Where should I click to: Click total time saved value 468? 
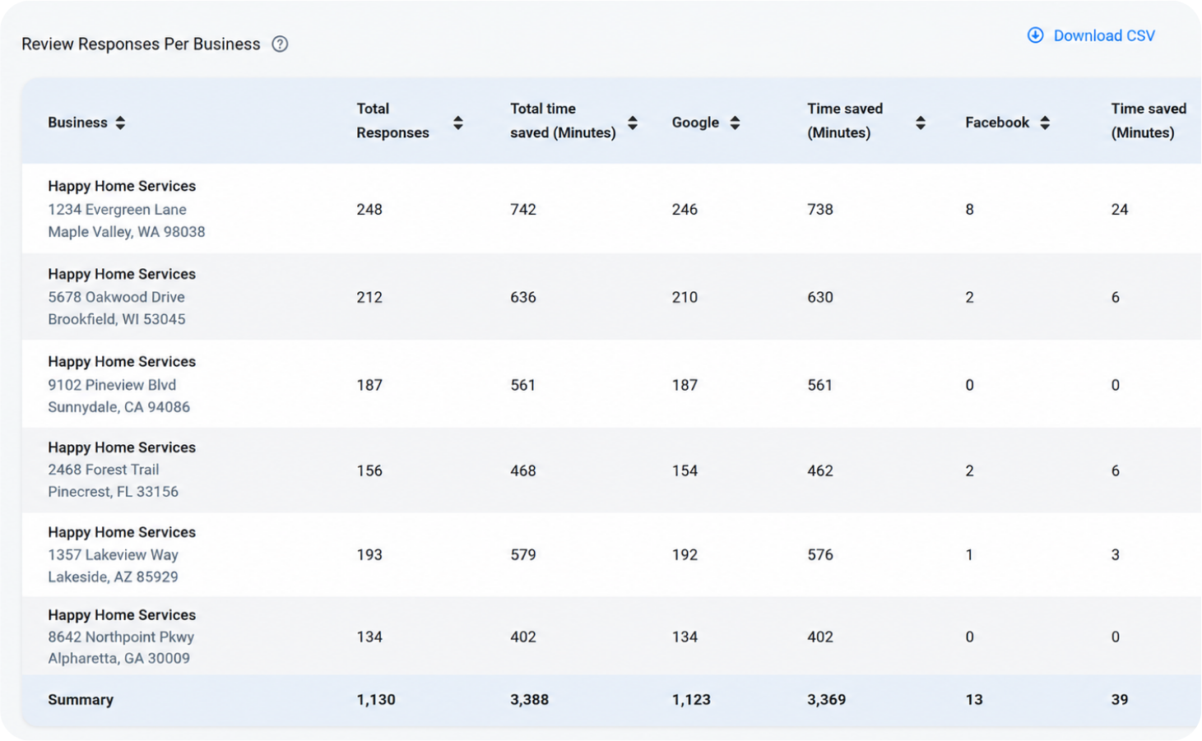pyautogui.click(x=523, y=470)
